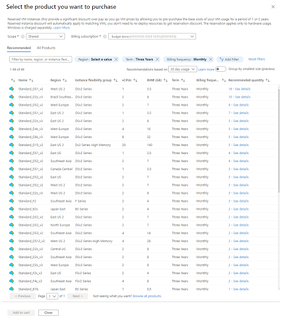Open the 30 day usage dropdown
The image size is (285, 317).
pyautogui.click(x=182, y=69)
